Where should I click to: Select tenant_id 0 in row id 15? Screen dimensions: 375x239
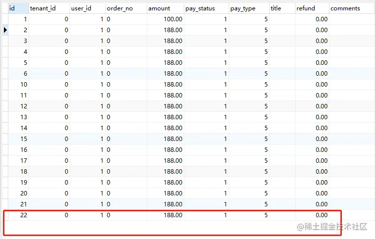(x=49, y=139)
